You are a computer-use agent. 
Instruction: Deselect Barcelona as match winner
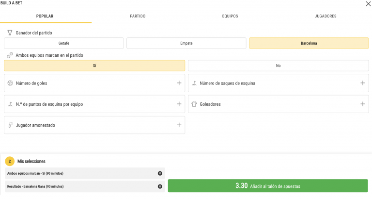309,43
